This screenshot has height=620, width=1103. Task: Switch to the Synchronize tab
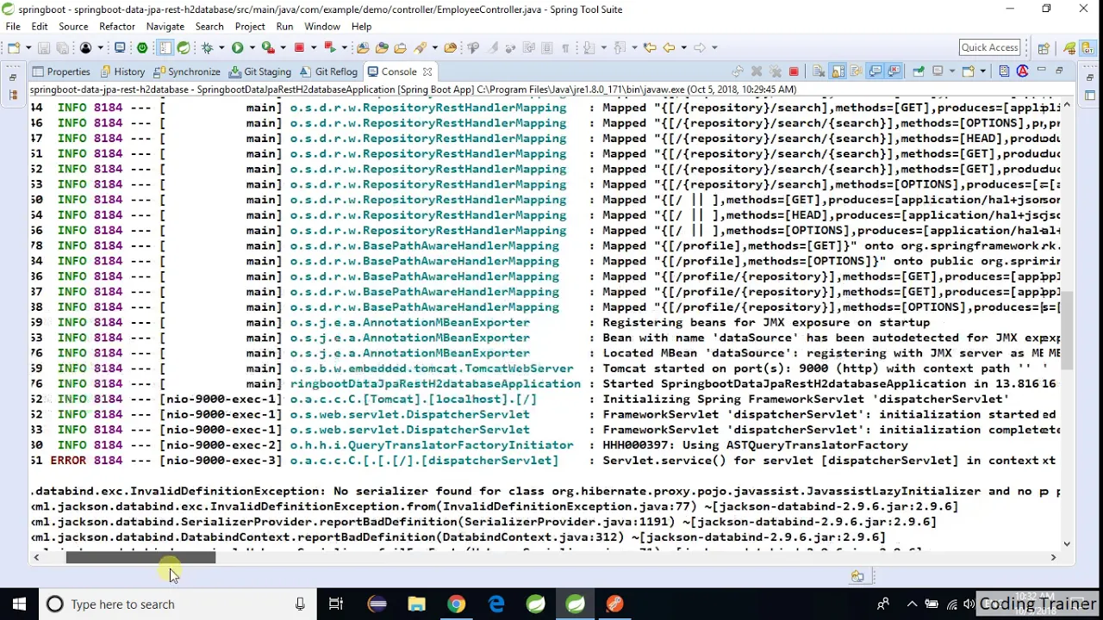click(x=187, y=71)
